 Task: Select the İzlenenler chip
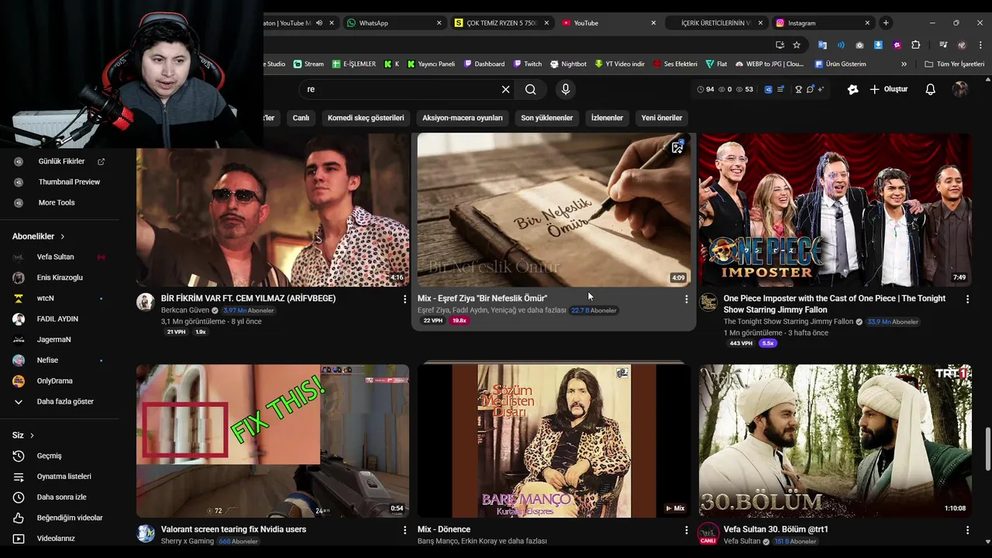tap(607, 118)
